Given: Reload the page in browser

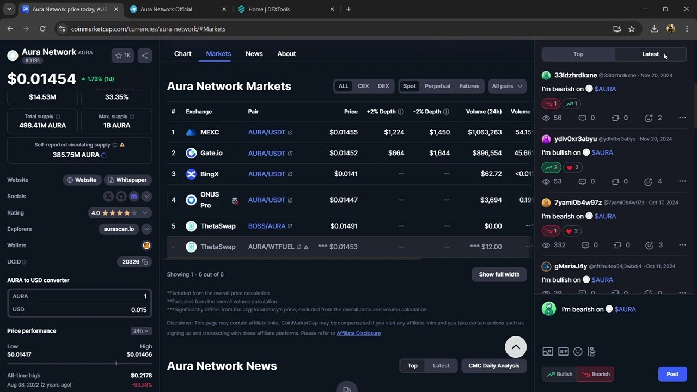Looking at the screenshot, I should pyautogui.click(x=42, y=29).
